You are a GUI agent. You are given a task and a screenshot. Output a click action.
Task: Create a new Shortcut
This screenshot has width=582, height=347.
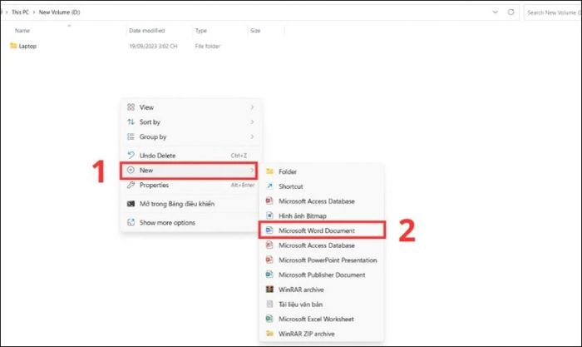(x=322, y=186)
